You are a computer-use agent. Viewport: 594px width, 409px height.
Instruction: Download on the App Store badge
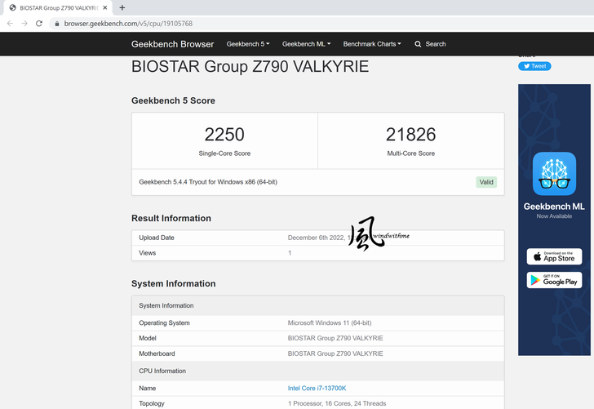pyautogui.click(x=554, y=256)
